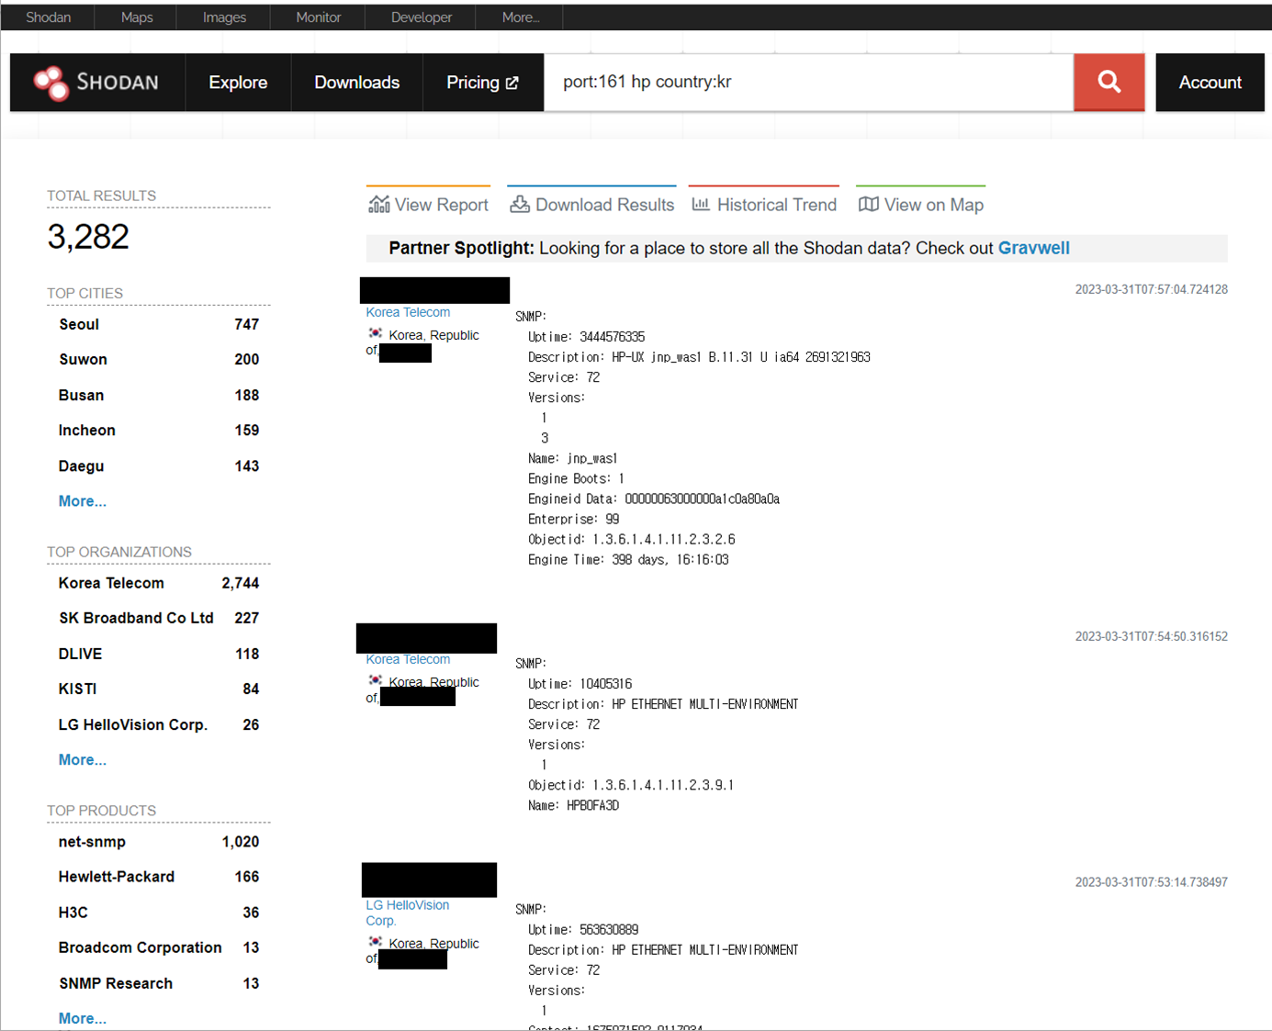Click the Objectid 1.3.6.1.4.1.11.2.3.9.1 line
Screen dimensions: 1272x1031
(631, 785)
